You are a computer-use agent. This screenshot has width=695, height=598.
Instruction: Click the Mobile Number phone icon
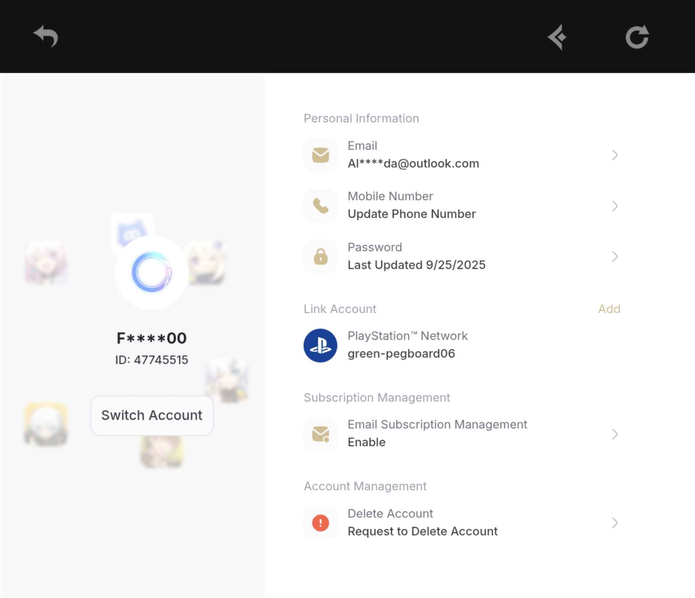point(320,206)
